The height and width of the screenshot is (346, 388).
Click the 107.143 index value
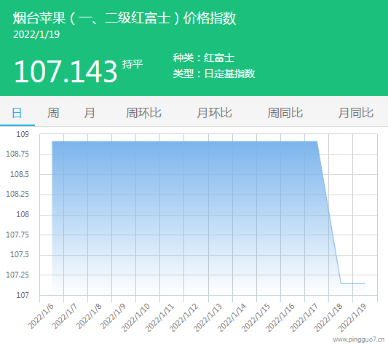click(x=66, y=71)
